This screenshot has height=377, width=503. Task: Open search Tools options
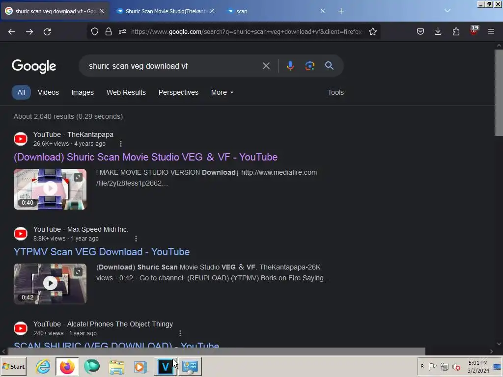click(335, 92)
